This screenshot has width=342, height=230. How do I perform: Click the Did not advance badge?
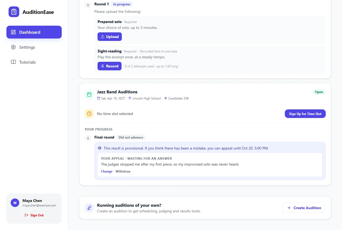coord(131,137)
